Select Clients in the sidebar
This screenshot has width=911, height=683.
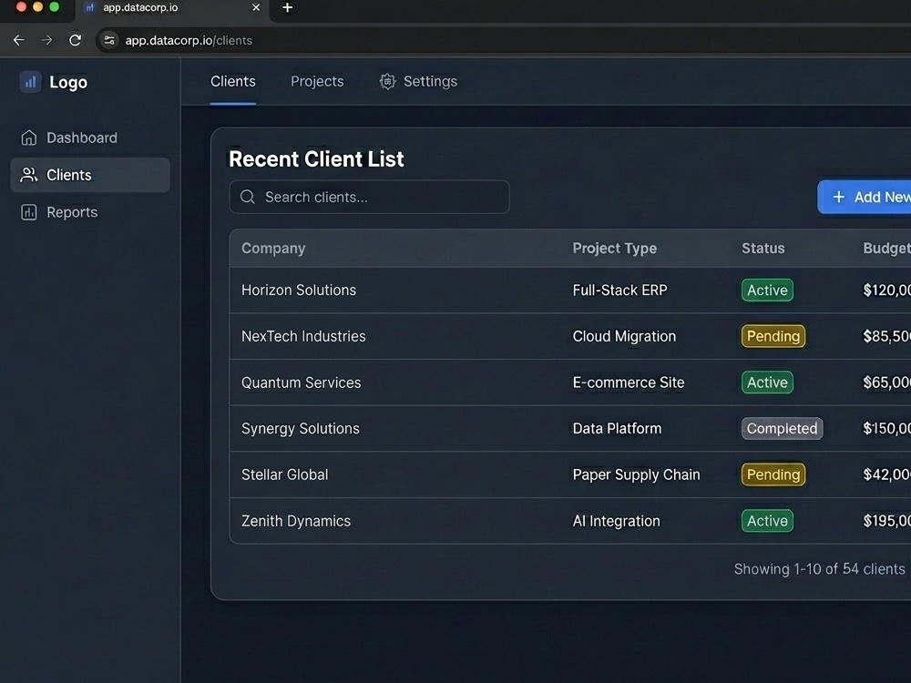[x=90, y=175]
